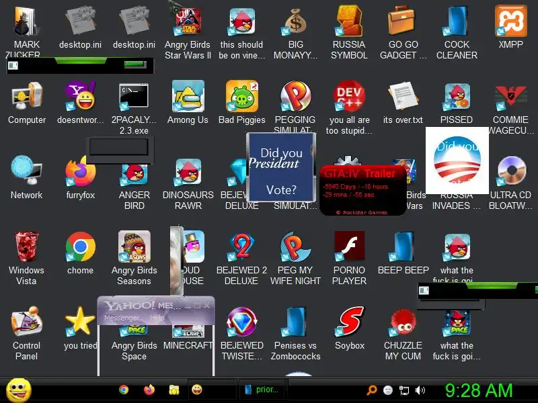Viewport: 538px width, 403px height.
Task: Launch the Among Us shortcut
Action: pos(188,97)
